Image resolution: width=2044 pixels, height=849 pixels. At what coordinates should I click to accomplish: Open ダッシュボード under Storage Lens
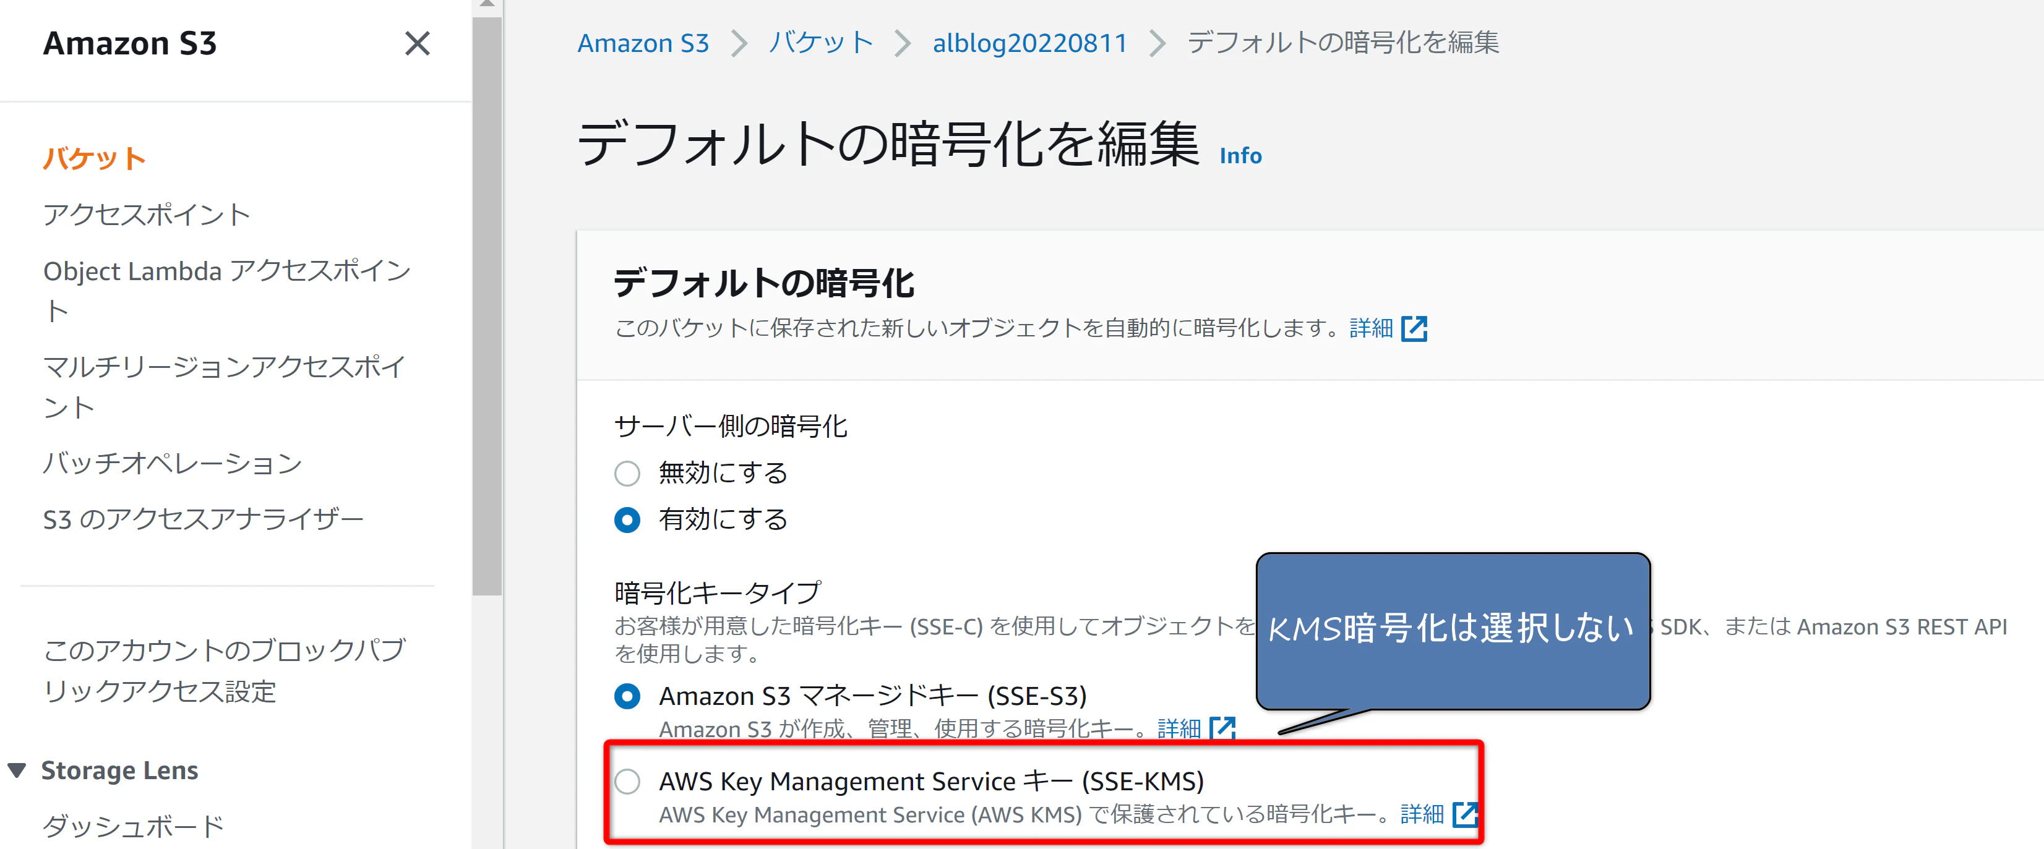[133, 826]
